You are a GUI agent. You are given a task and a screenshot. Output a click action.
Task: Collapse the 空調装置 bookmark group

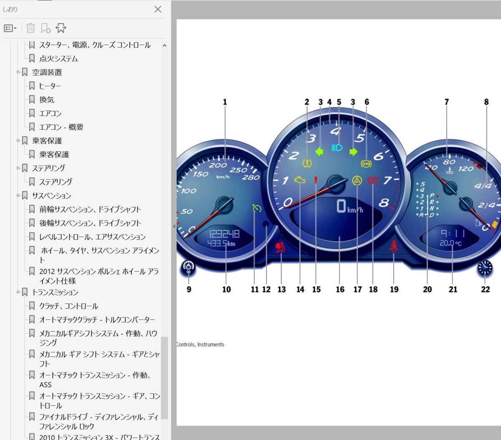(x=18, y=72)
